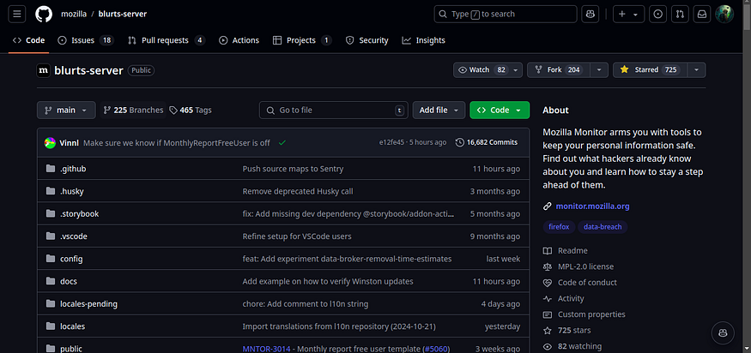
Task: Open the user profile avatar menu
Action: point(724,14)
